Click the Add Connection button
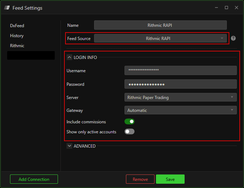 click(x=34, y=179)
